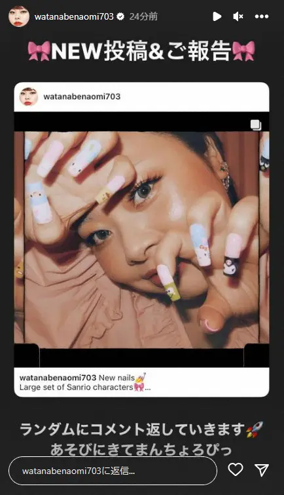284x495 pixels.
Task: Click the bold watanabenaomi703 name in the caption
Action: tap(58, 378)
